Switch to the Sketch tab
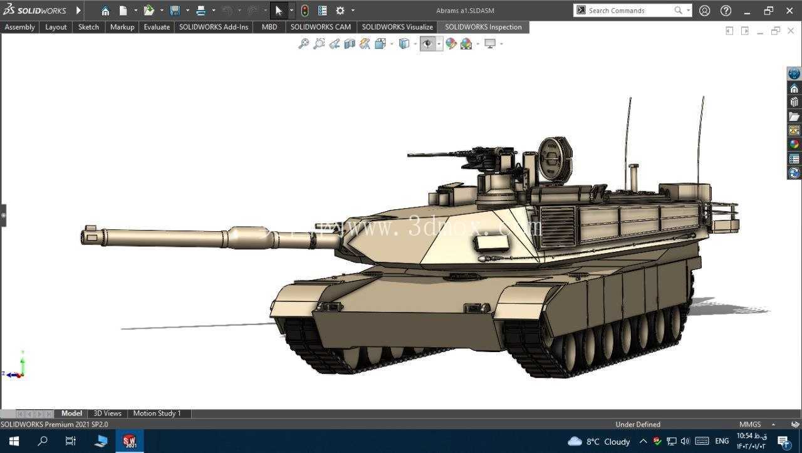Viewport: 802px width, 453px height. (x=88, y=27)
